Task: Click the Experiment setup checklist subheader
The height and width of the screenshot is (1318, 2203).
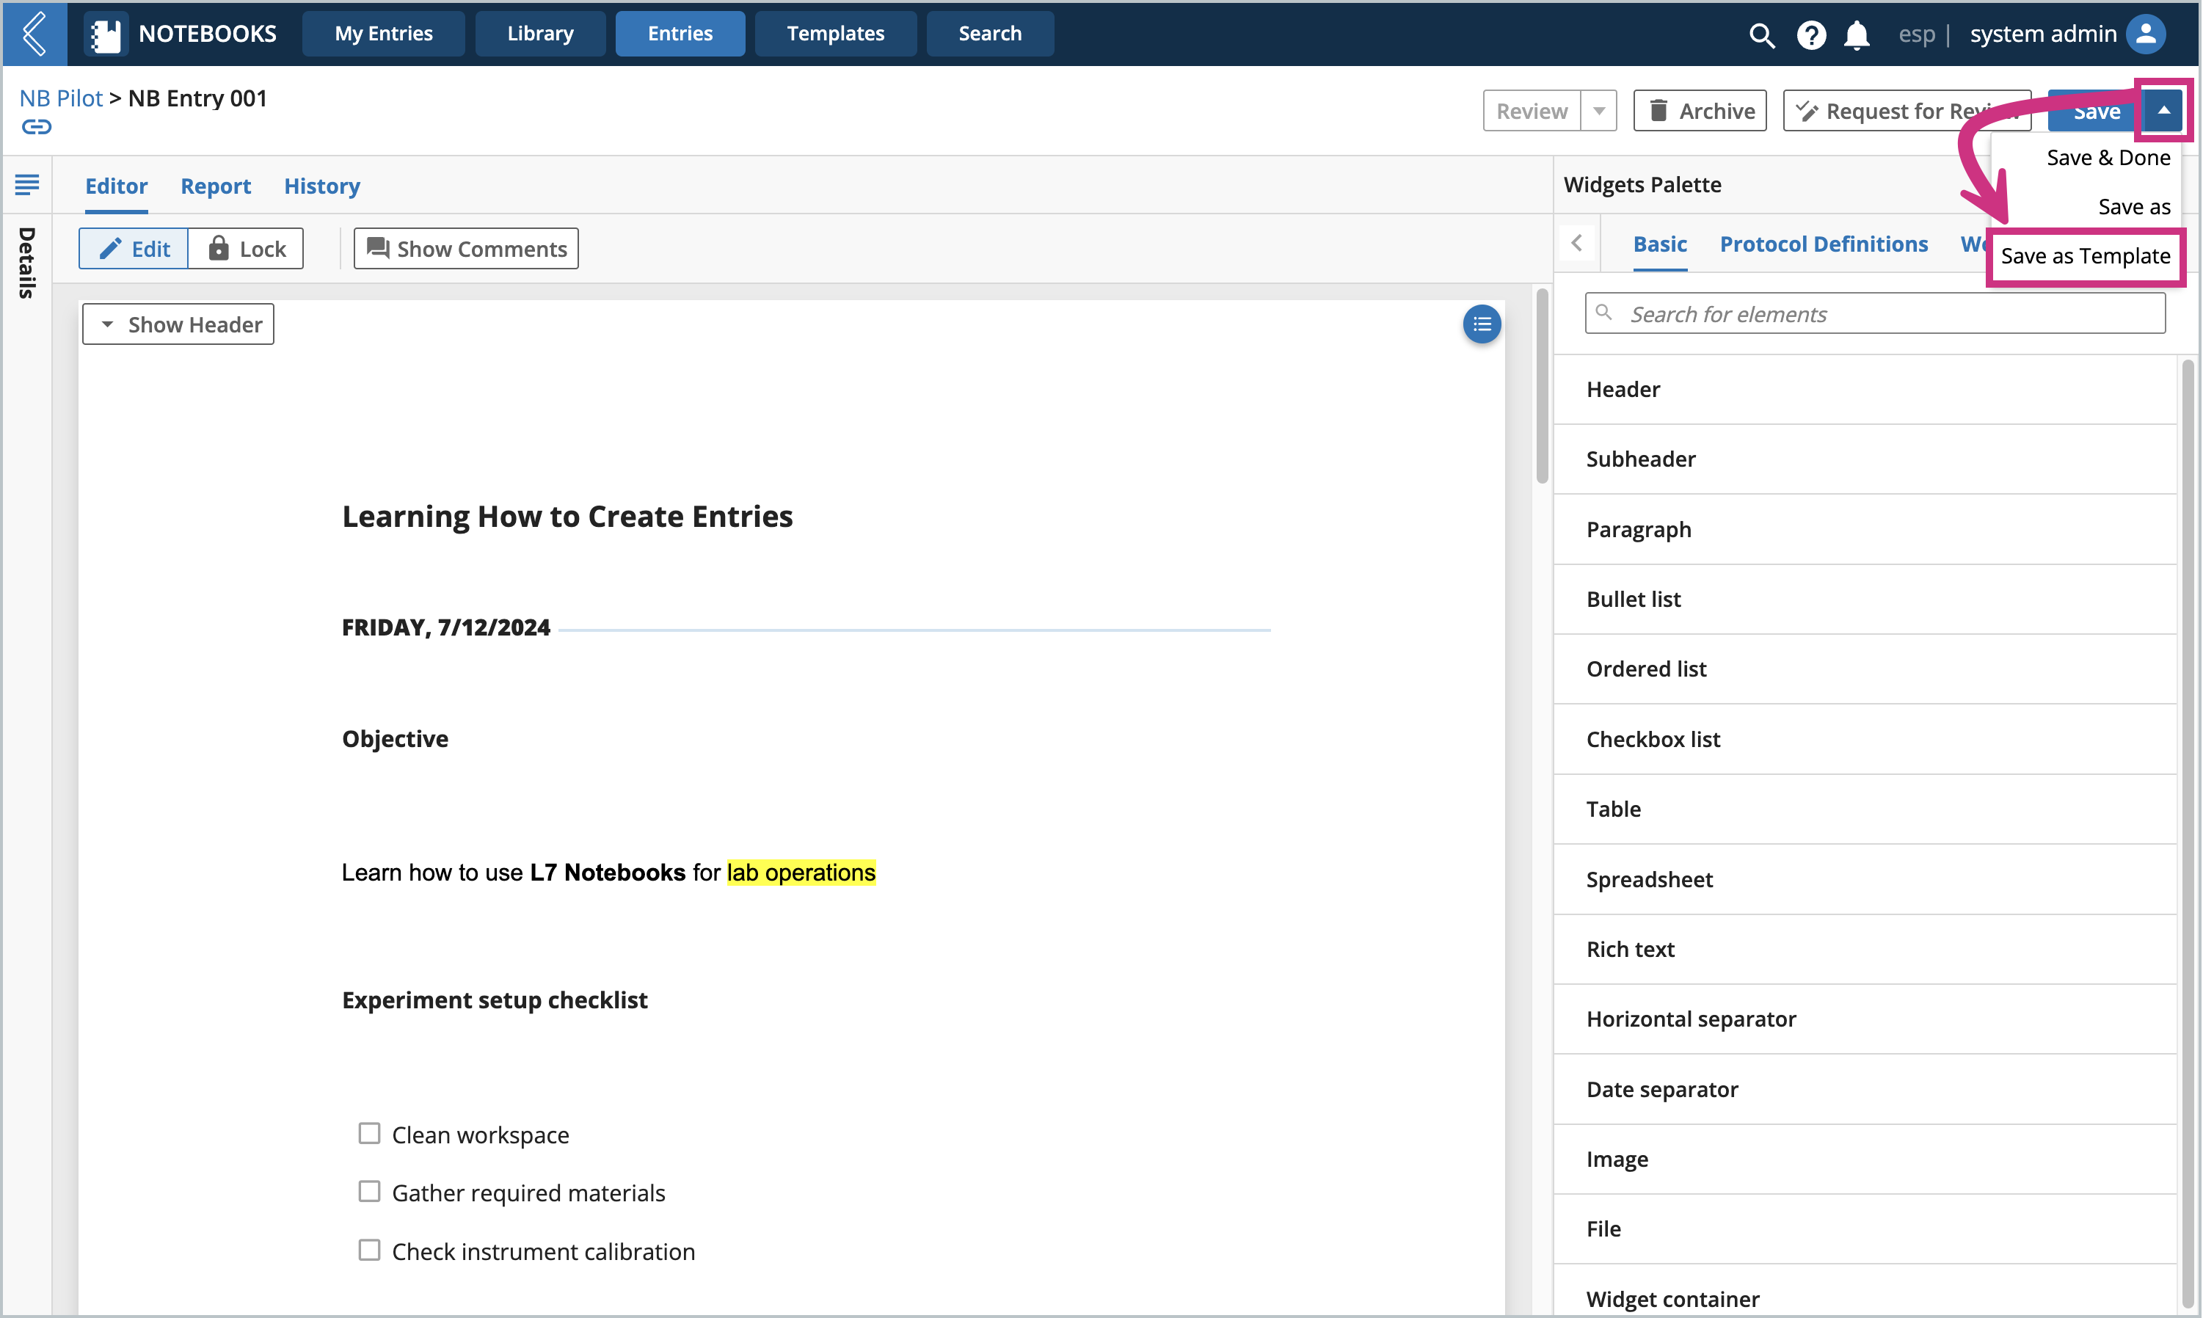Action: [x=495, y=1000]
